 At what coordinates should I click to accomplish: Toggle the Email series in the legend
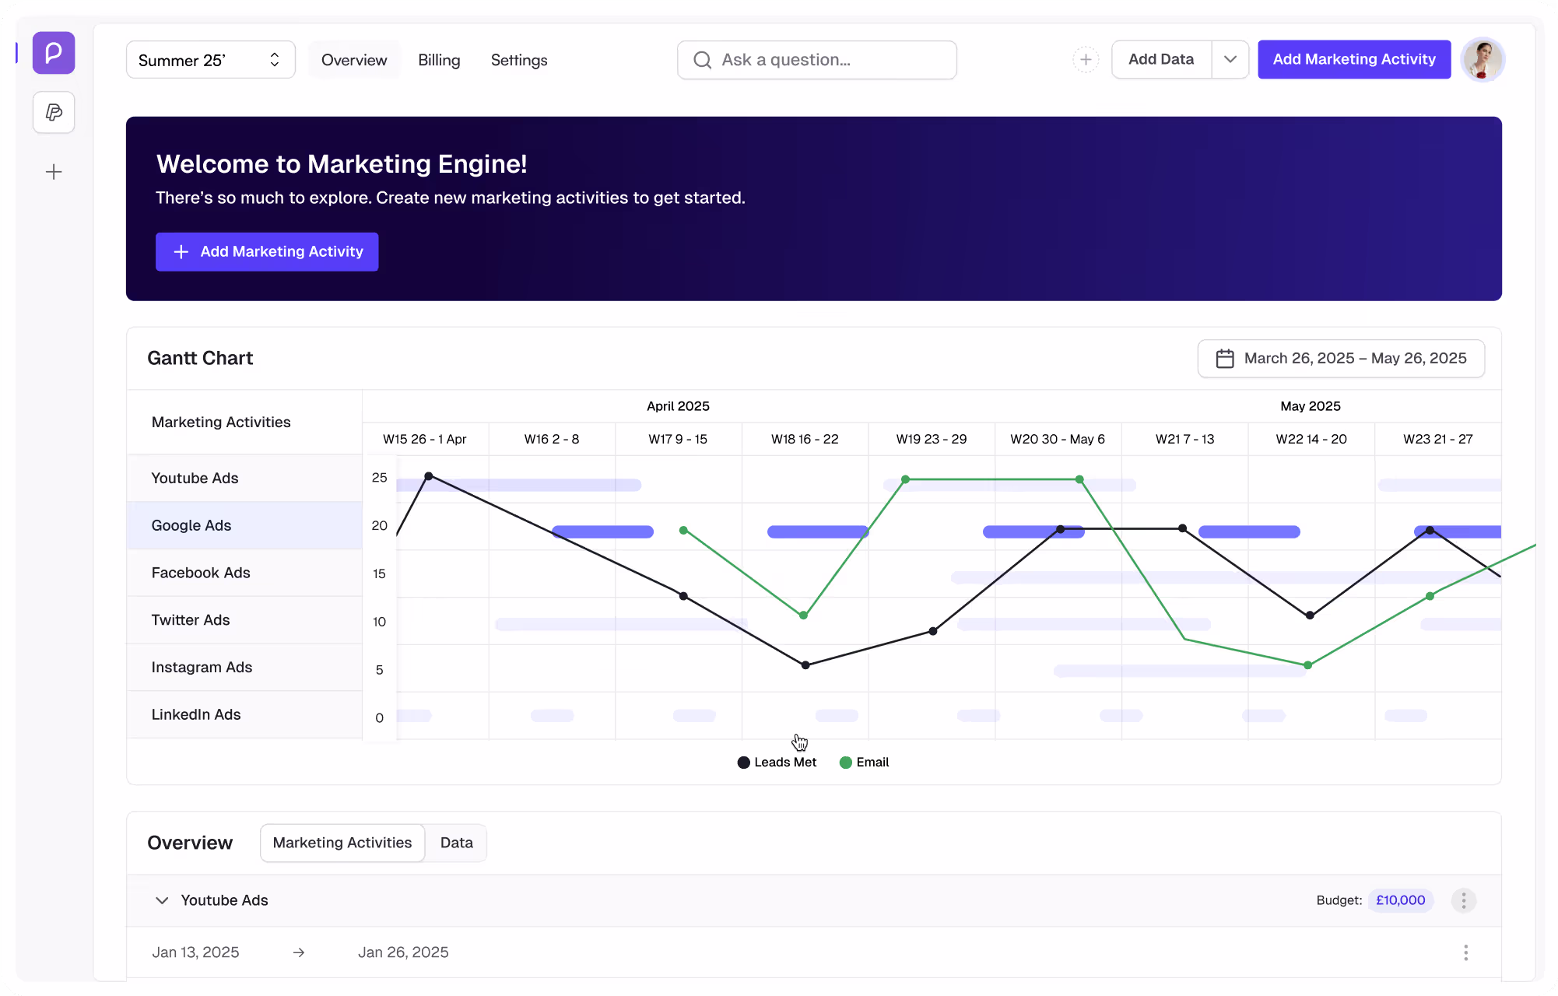click(863, 762)
